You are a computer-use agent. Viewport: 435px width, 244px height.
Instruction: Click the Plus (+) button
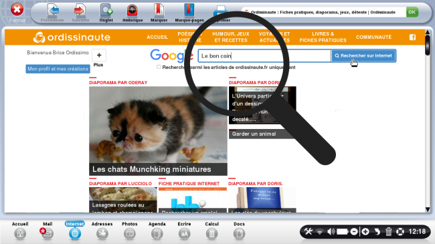tap(99, 55)
